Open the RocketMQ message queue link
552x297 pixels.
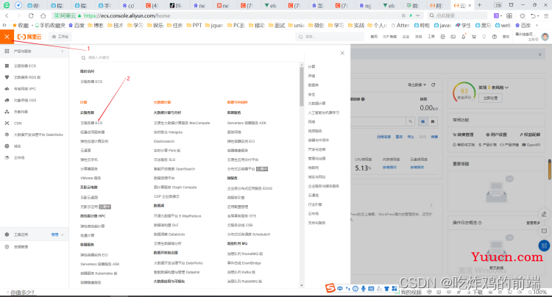tap(245, 254)
